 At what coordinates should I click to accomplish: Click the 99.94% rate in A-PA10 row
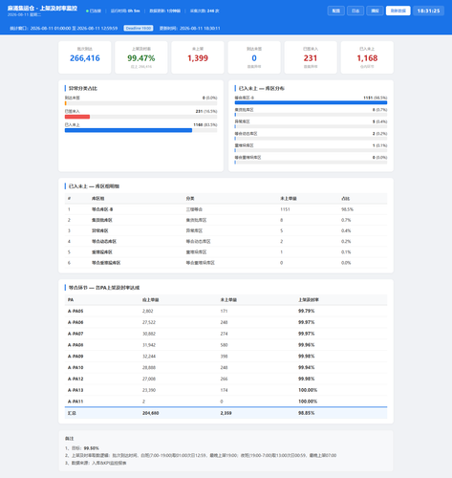pyautogui.click(x=306, y=367)
